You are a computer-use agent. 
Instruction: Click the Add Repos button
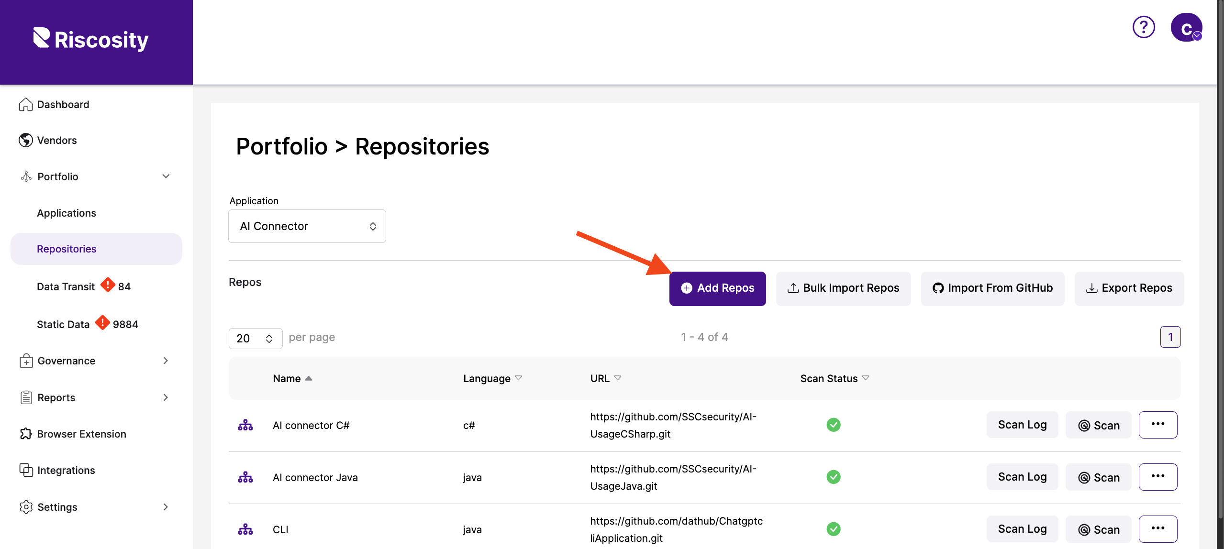[x=717, y=288]
